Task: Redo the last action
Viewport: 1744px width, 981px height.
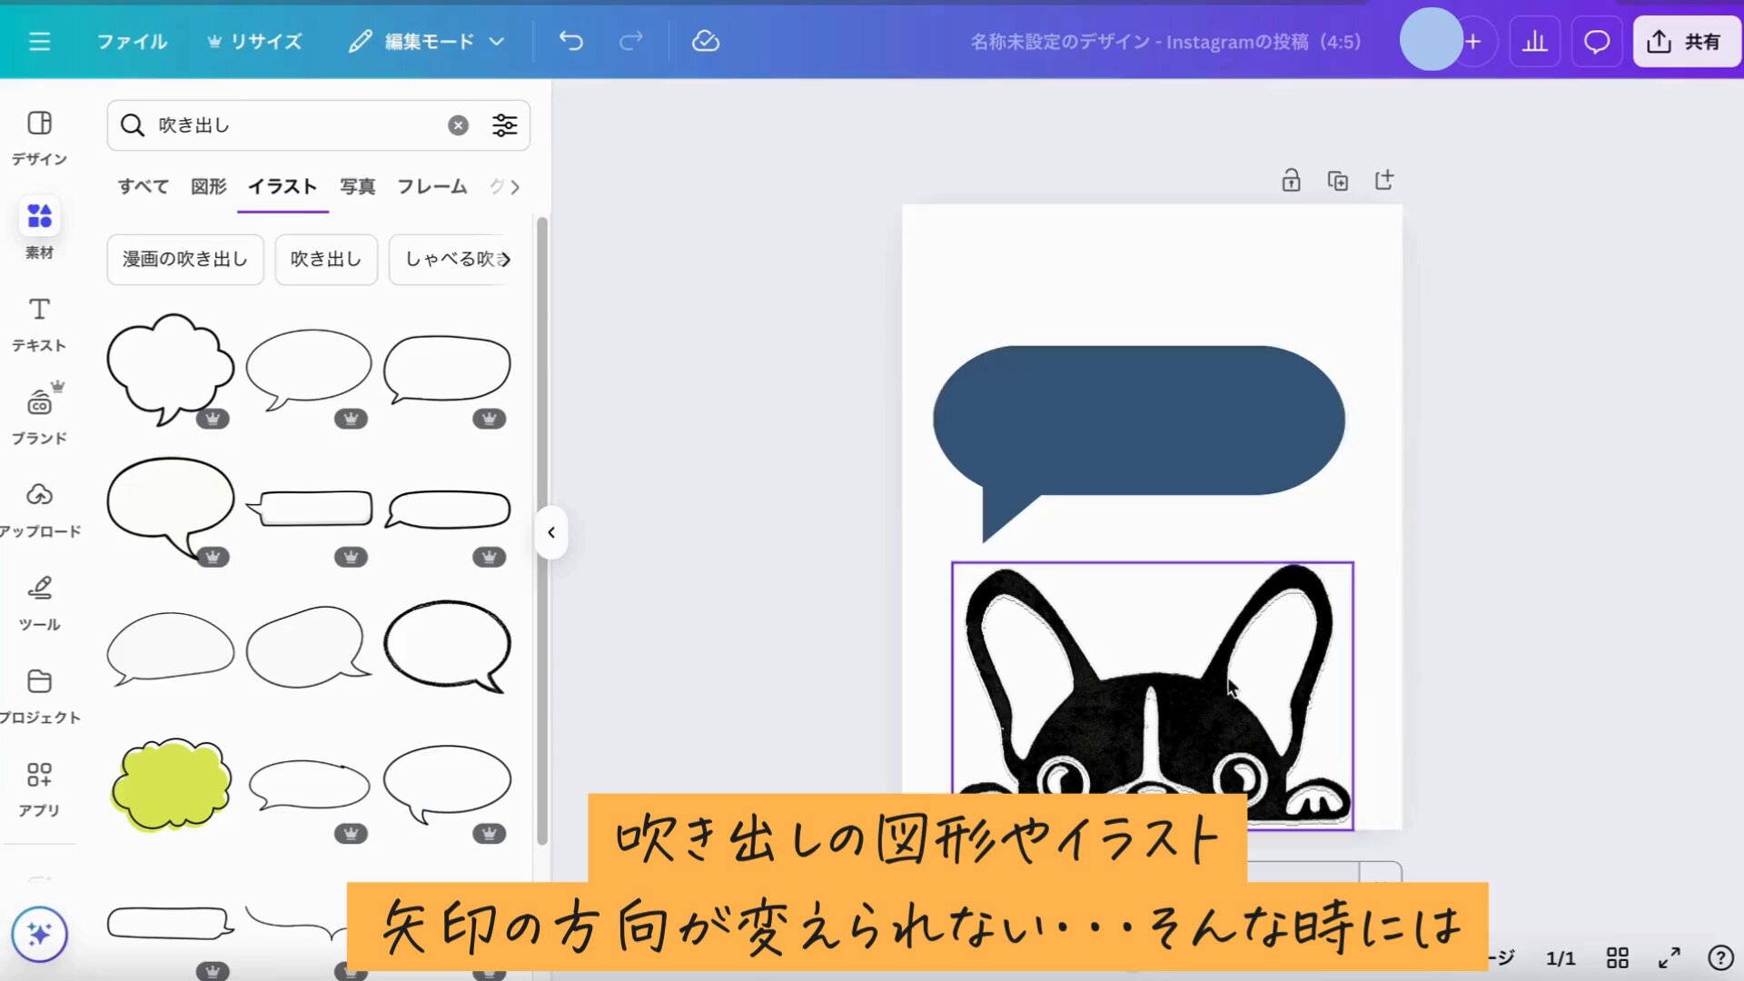Action: point(630,41)
